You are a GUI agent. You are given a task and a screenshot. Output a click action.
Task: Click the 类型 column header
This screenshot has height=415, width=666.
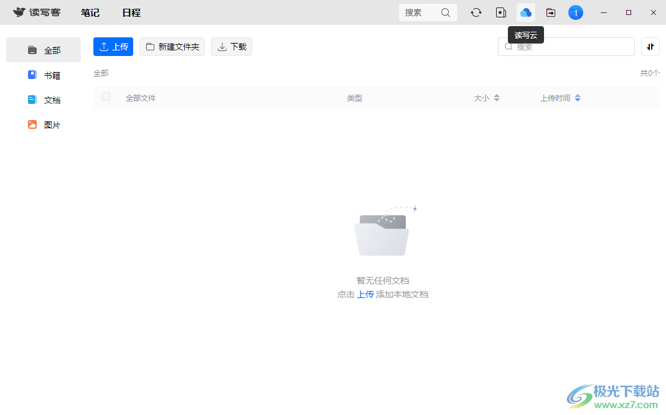tap(355, 98)
